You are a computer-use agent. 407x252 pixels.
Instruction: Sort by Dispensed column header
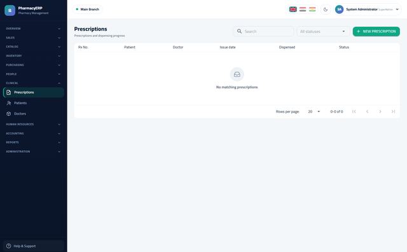(x=287, y=47)
